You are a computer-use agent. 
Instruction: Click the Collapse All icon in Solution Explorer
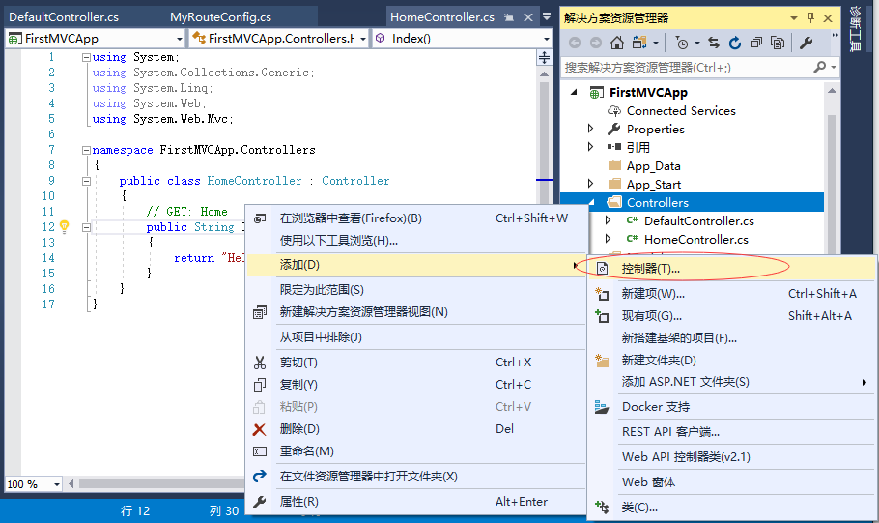(x=756, y=43)
